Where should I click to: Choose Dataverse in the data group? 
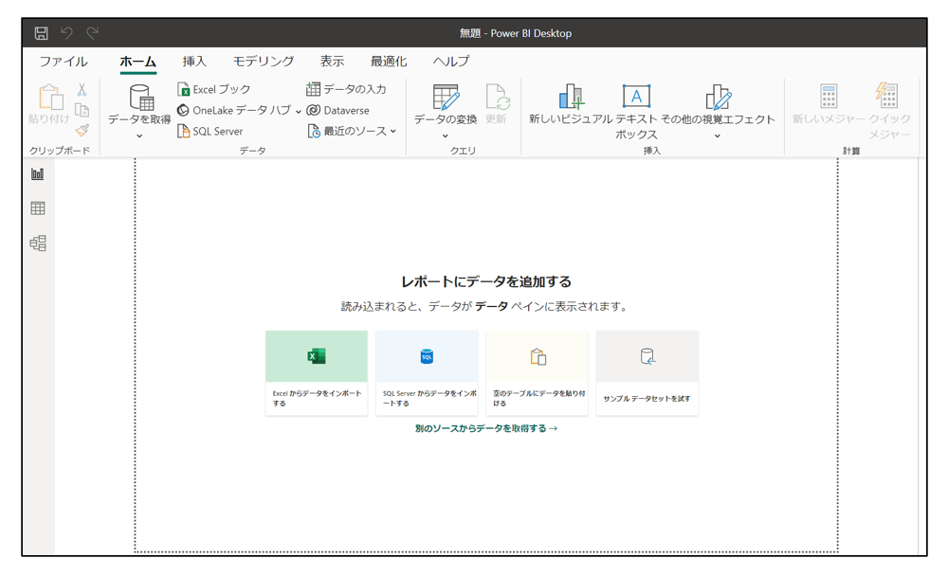(x=338, y=110)
